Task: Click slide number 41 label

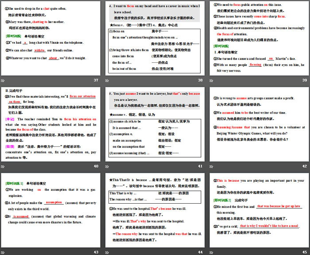Action: [x=201, y=166]
